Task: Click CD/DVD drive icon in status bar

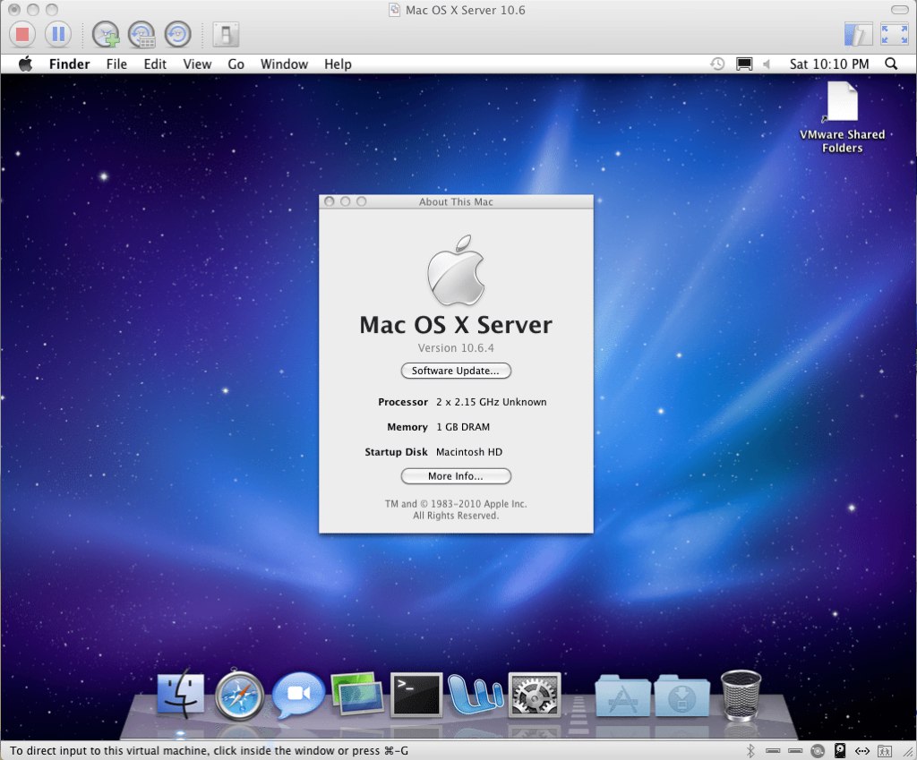Action: pyautogui.click(x=818, y=751)
